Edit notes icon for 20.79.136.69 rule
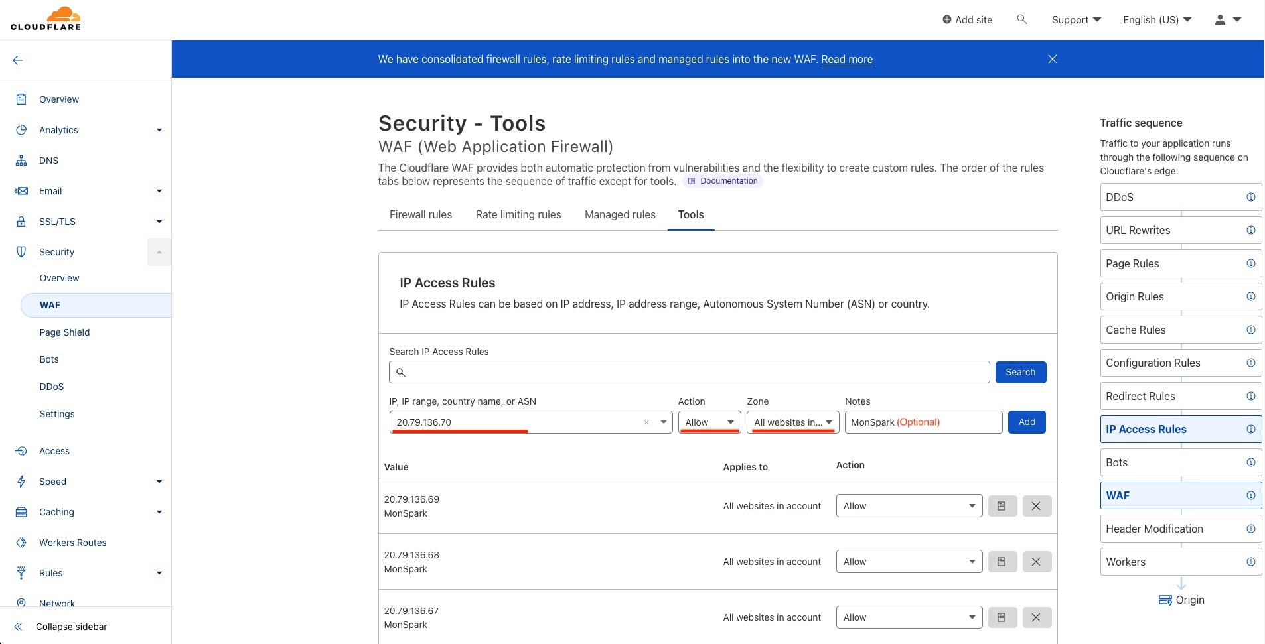This screenshot has height=644, width=1265. [x=1002, y=506]
